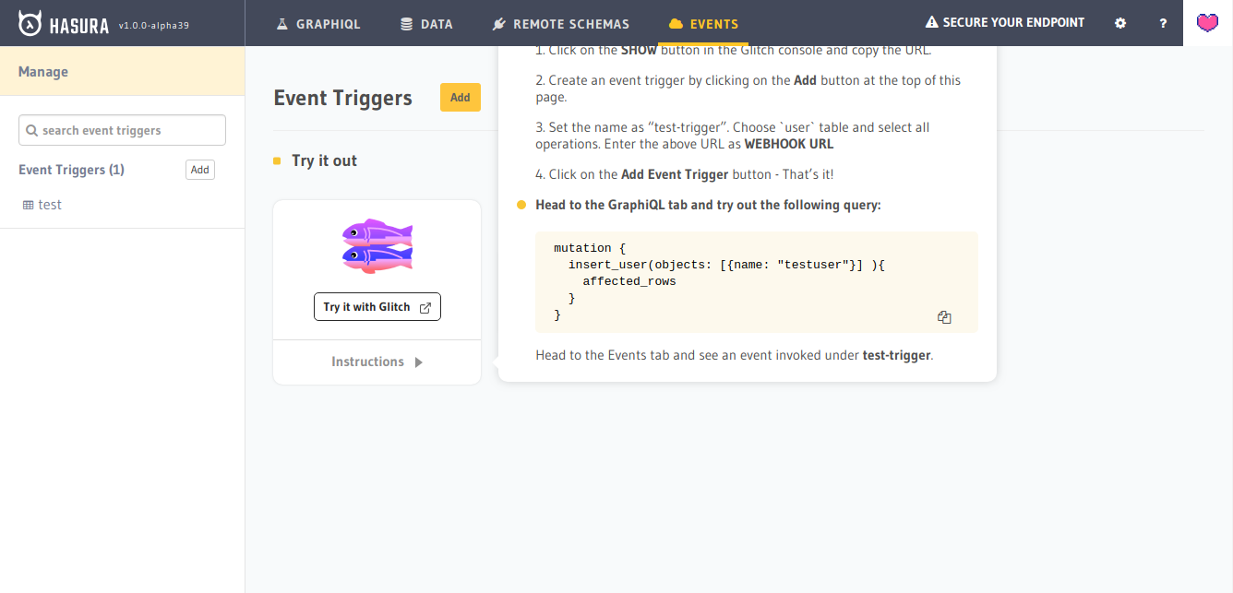
Task: Click the yellow Add button next to Event Triggers
Action: [460, 97]
